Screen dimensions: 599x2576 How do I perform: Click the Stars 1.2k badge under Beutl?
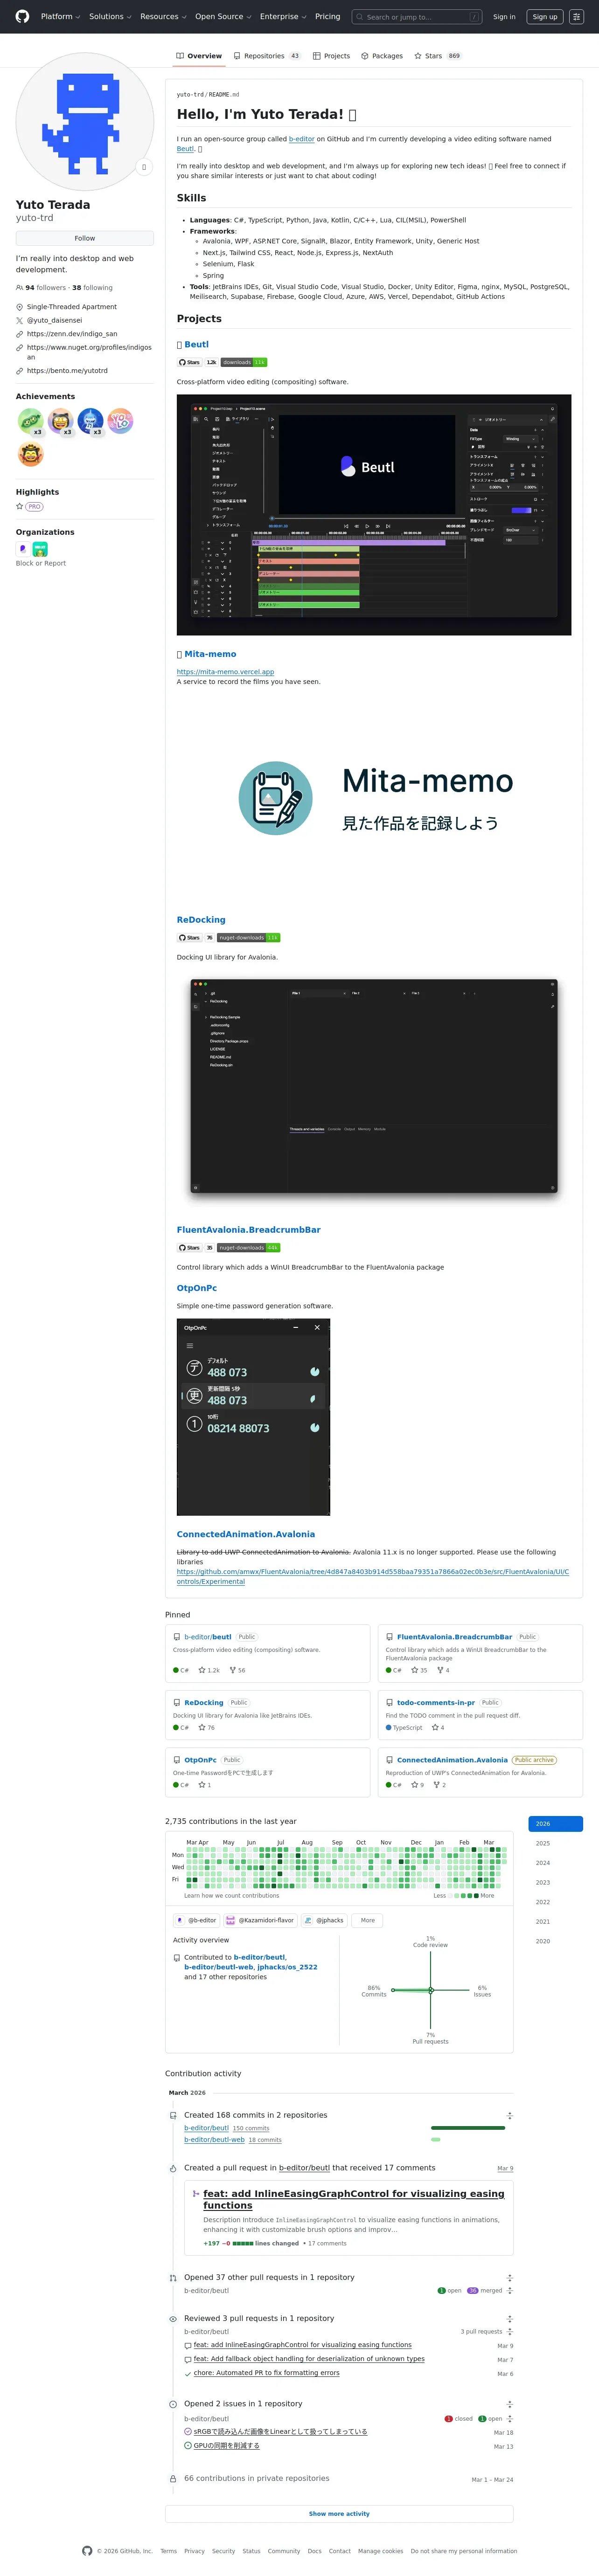(x=198, y=362)
